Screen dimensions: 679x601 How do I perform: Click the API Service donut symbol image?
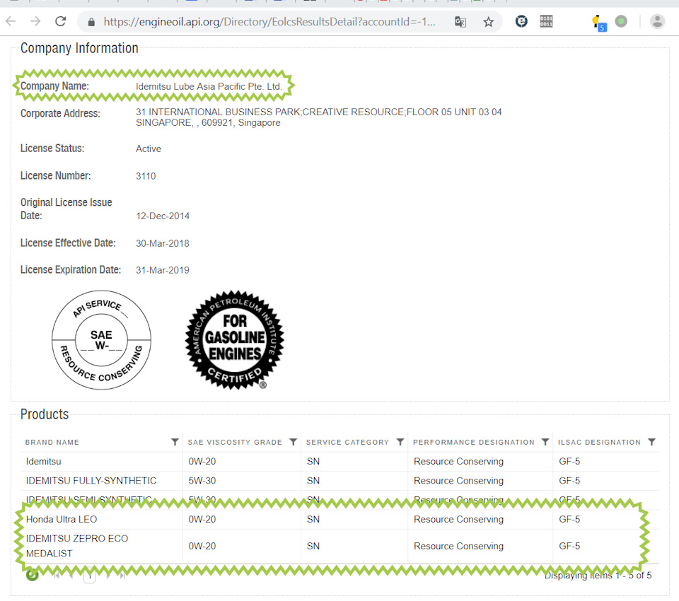tap(101, 340)
